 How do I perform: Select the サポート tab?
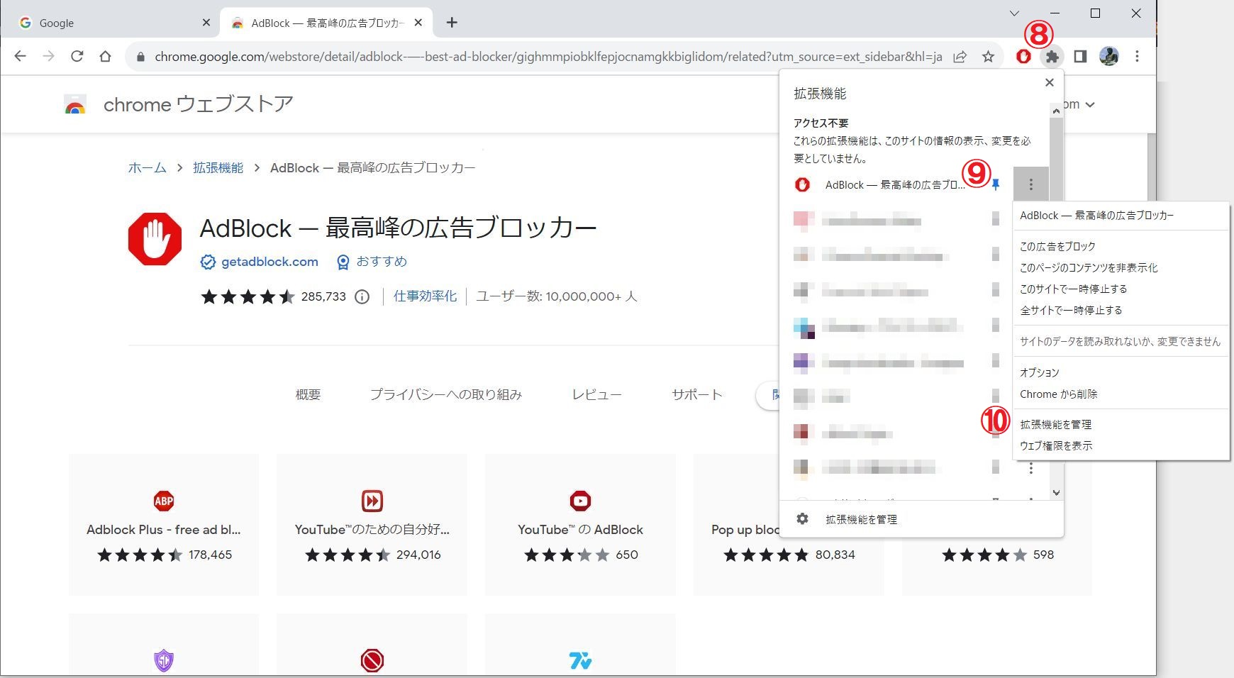697,394
